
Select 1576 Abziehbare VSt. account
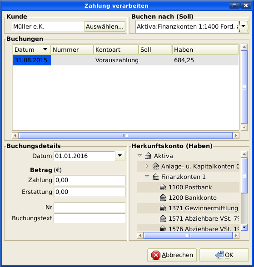point(188,227)
